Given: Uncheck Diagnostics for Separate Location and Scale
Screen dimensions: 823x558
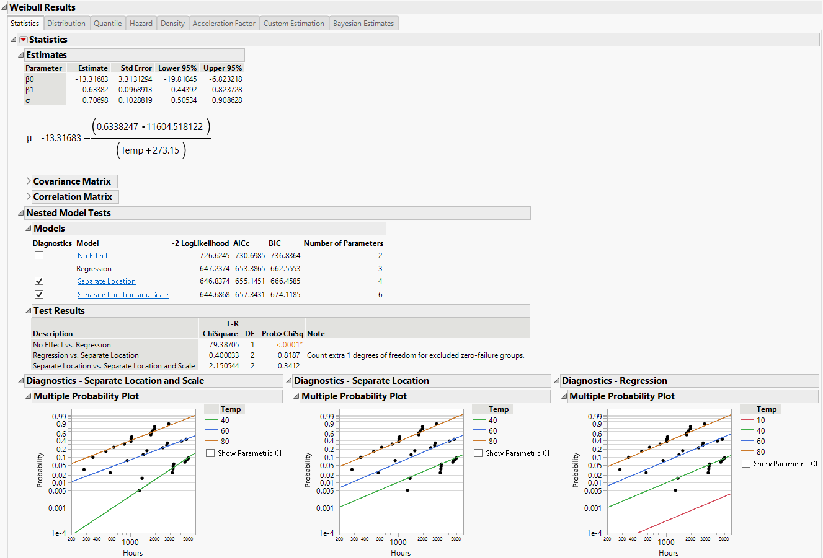Looking at the screenshot, I should (x=38, y=294).
